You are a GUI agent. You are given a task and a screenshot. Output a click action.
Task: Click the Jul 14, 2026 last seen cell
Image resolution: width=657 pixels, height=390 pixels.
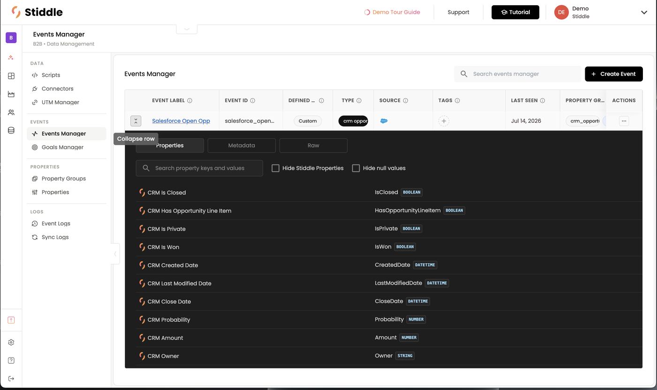point(526,121)
